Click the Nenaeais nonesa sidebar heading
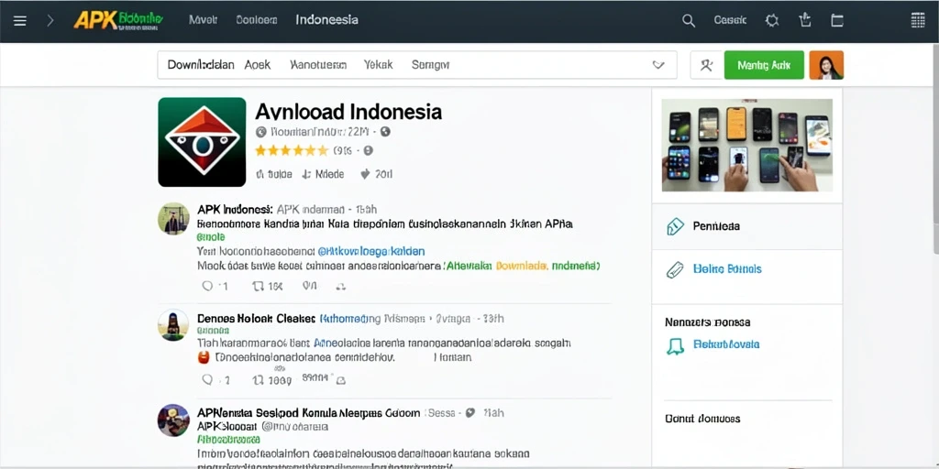Viewport: 939px width, 469px height. [x=707, y=322]
